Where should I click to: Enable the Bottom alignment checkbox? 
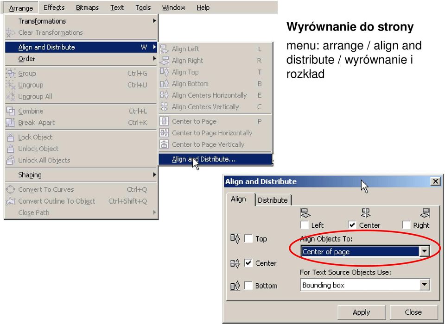[x=248, y=286]
